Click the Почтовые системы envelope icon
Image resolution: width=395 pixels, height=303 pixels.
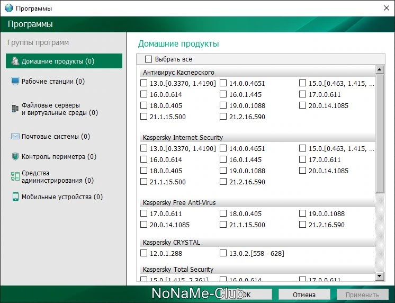click(15, 136)
